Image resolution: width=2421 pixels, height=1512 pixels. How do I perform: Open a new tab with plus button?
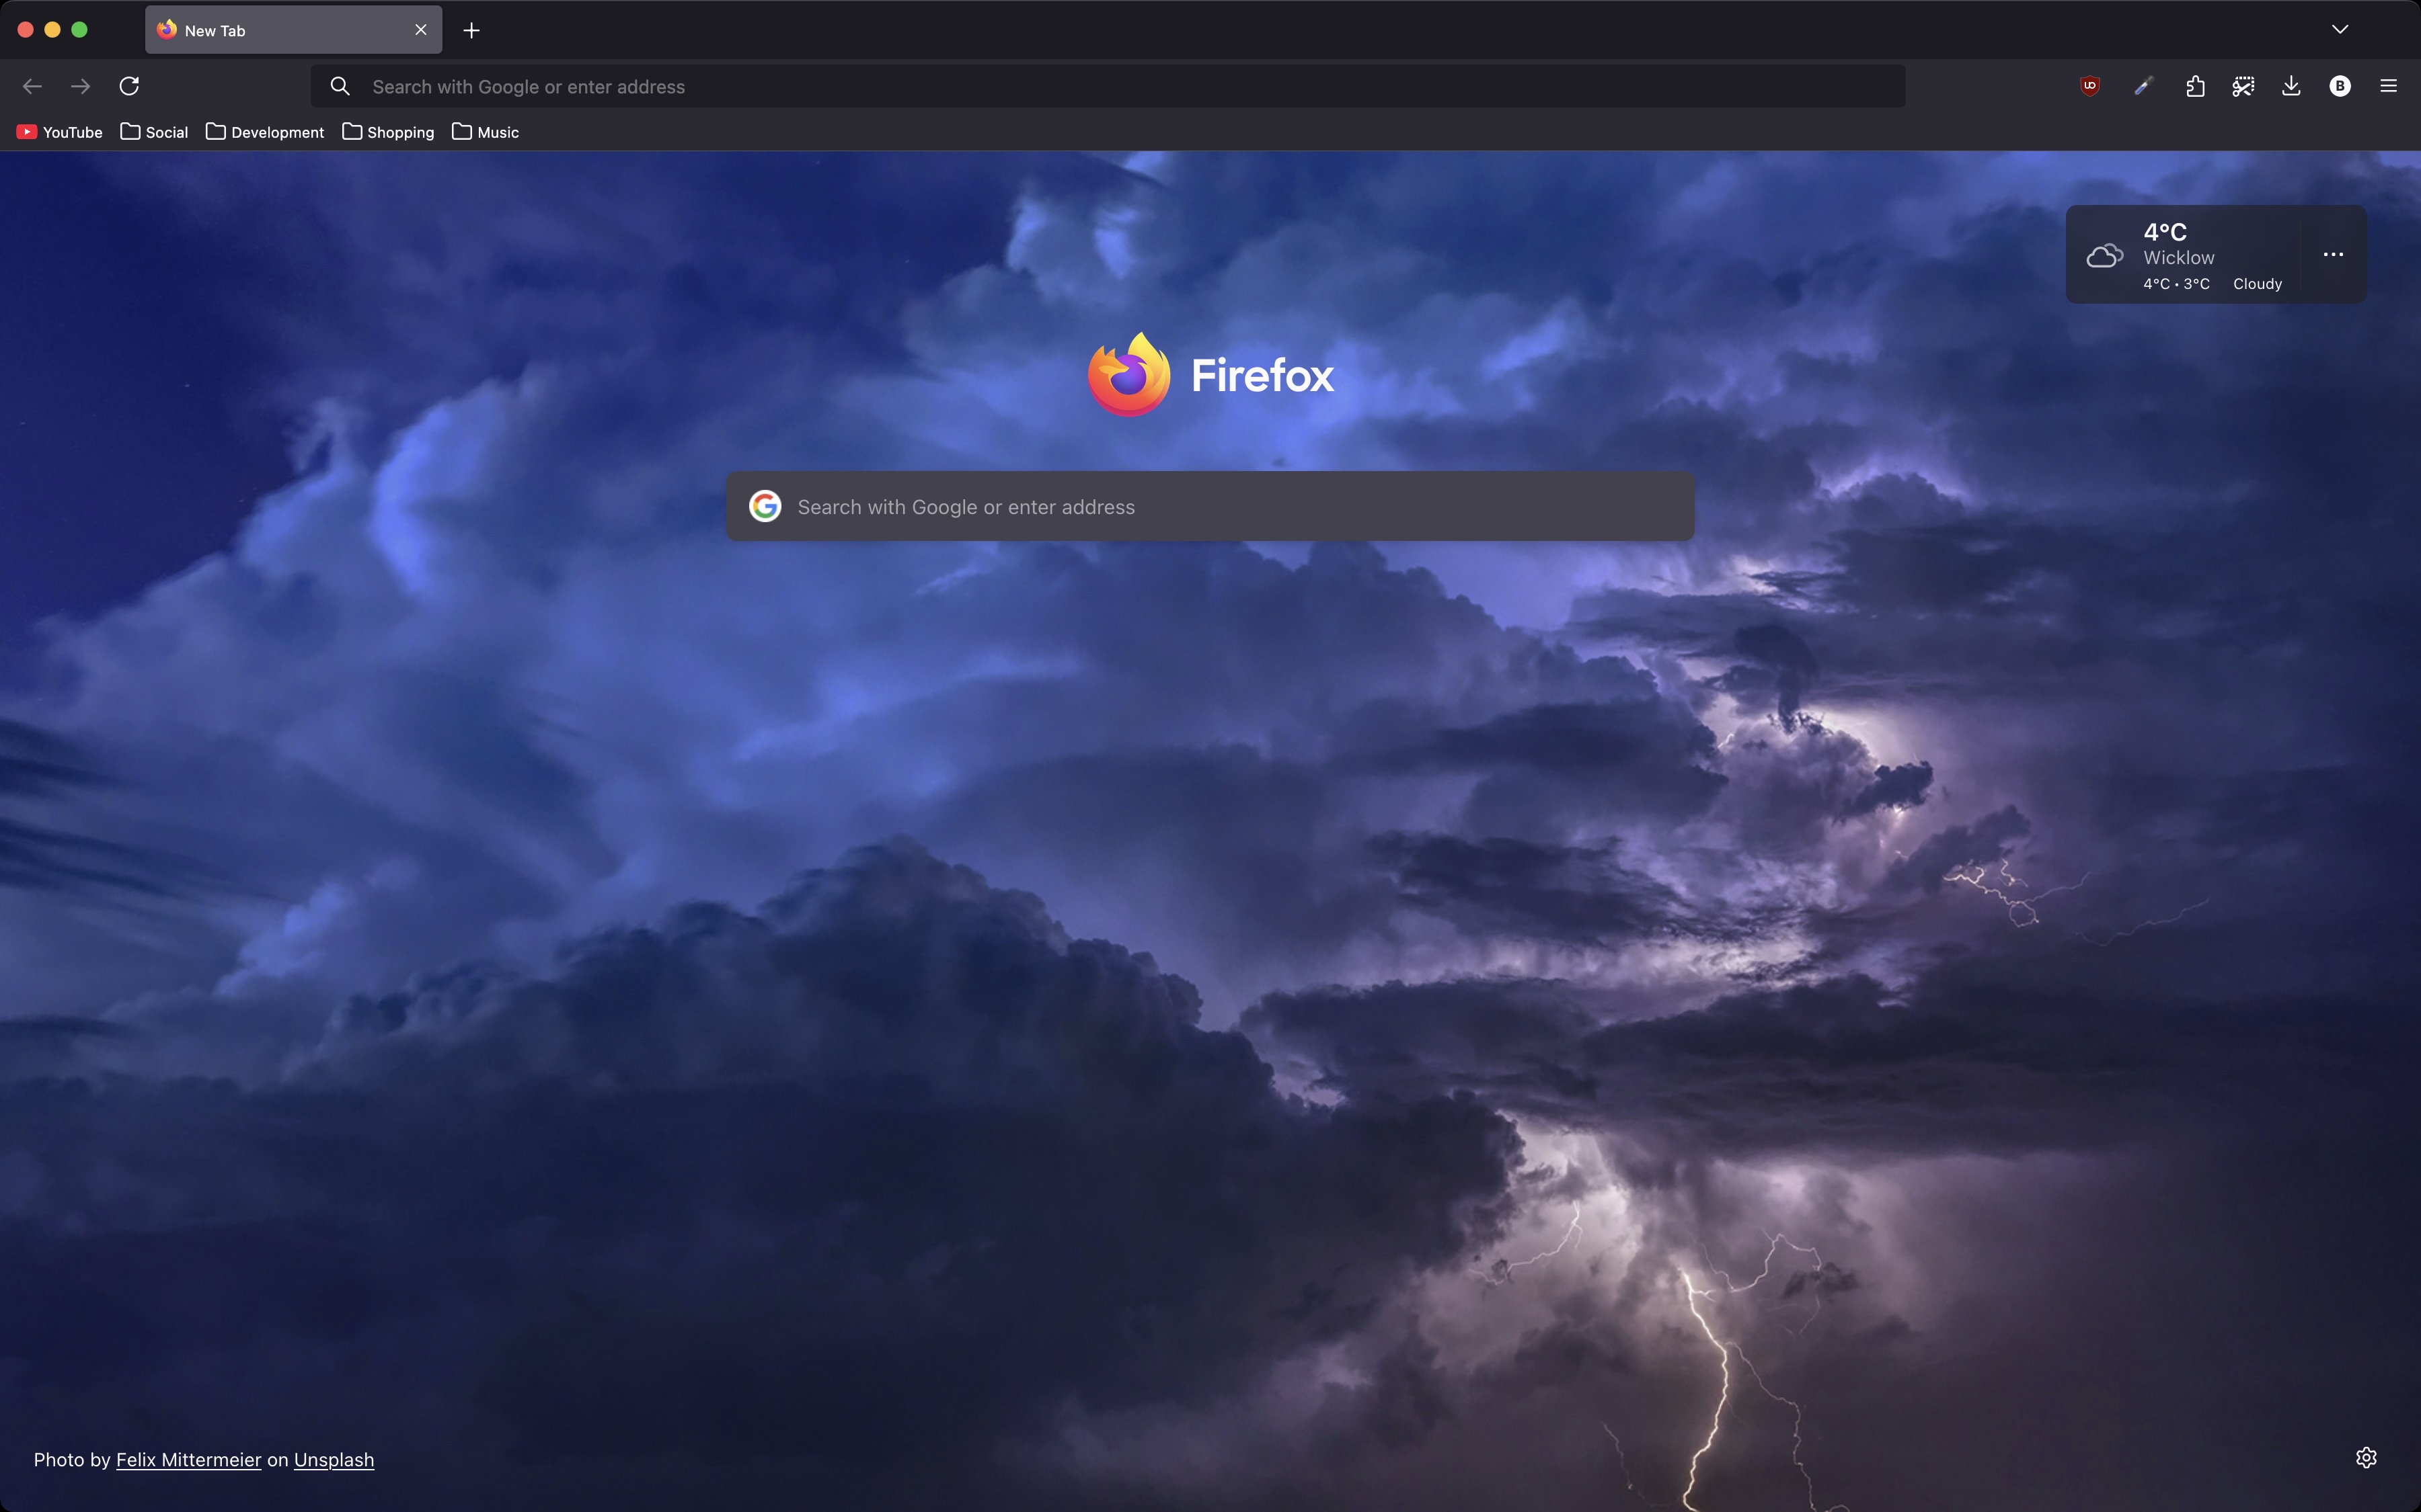[x=471, y=30]
